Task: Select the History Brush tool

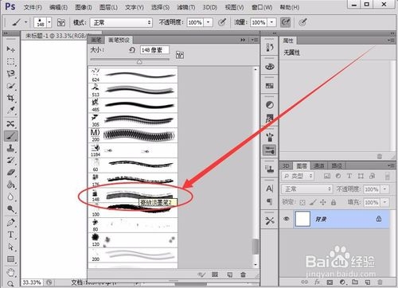Action: 10,160
